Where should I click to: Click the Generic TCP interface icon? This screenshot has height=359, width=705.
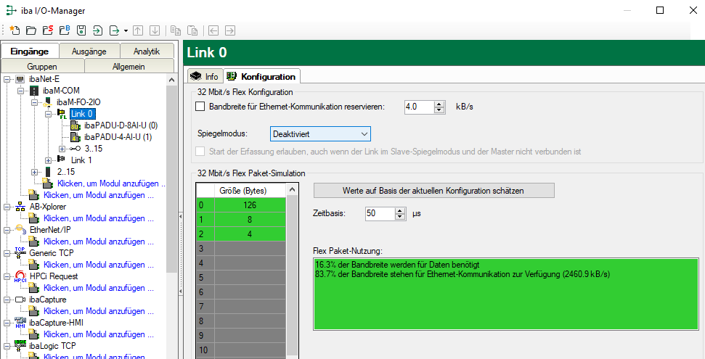20,253
